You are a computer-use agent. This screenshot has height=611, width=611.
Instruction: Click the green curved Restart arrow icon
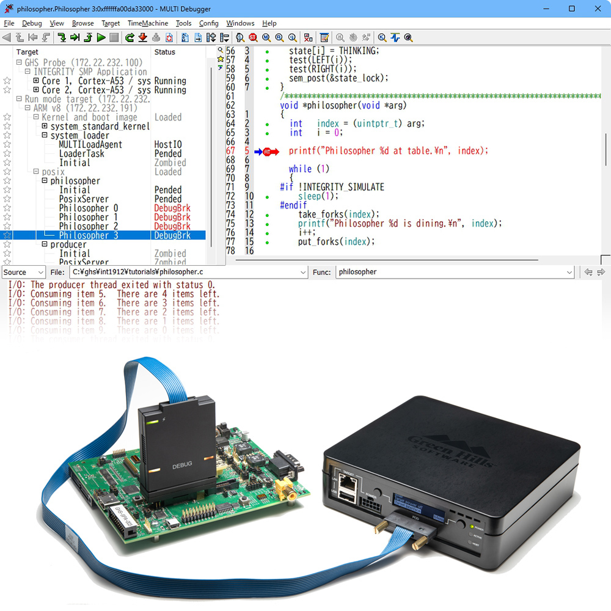[x=130, y=37]
